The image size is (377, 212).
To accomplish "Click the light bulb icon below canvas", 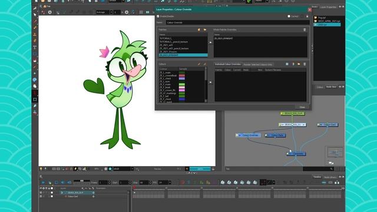I will click(41, 169).
